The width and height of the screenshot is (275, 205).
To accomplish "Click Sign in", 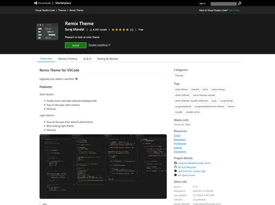I will click(x=202, y=4).
